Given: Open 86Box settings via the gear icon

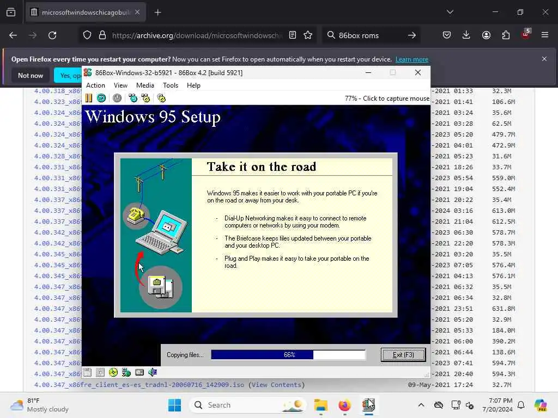Looking at the screenshot, I should coord(161,98).
